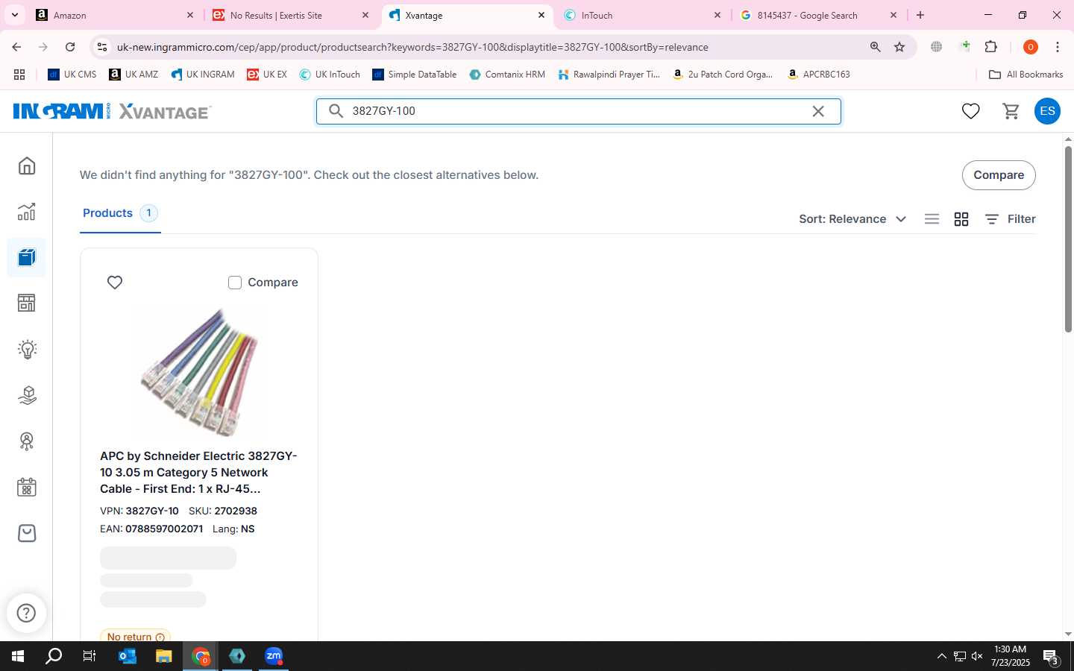Image resolution: width=1074 pixels, height=671 pixels.
Task: Open a new browser tab
Action: (x=920, y=15)
